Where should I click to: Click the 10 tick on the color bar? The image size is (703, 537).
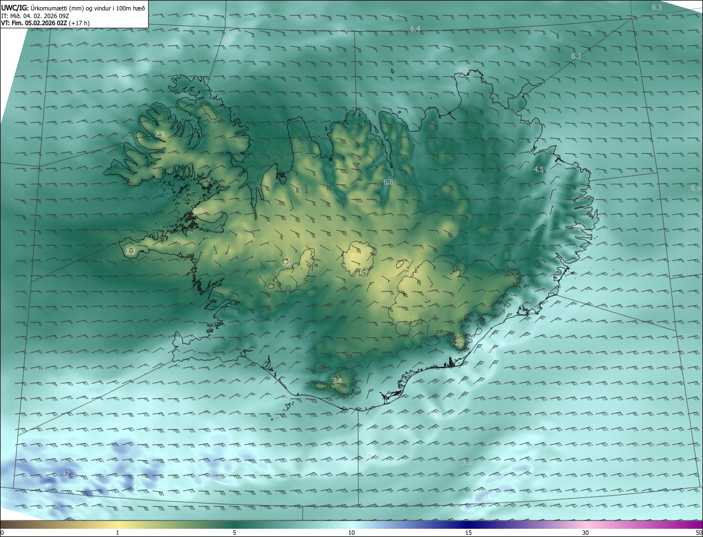click(x=351, y=533)
